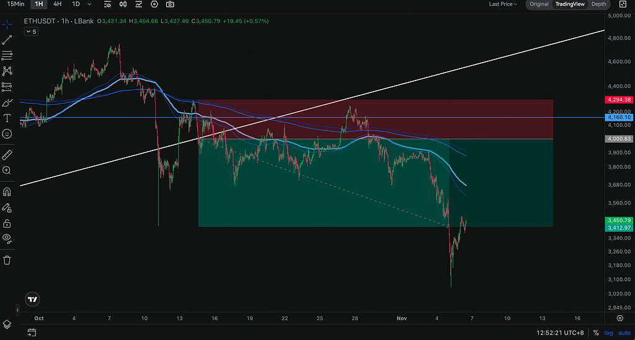Select the TradingView chart view

coord(570,4)
